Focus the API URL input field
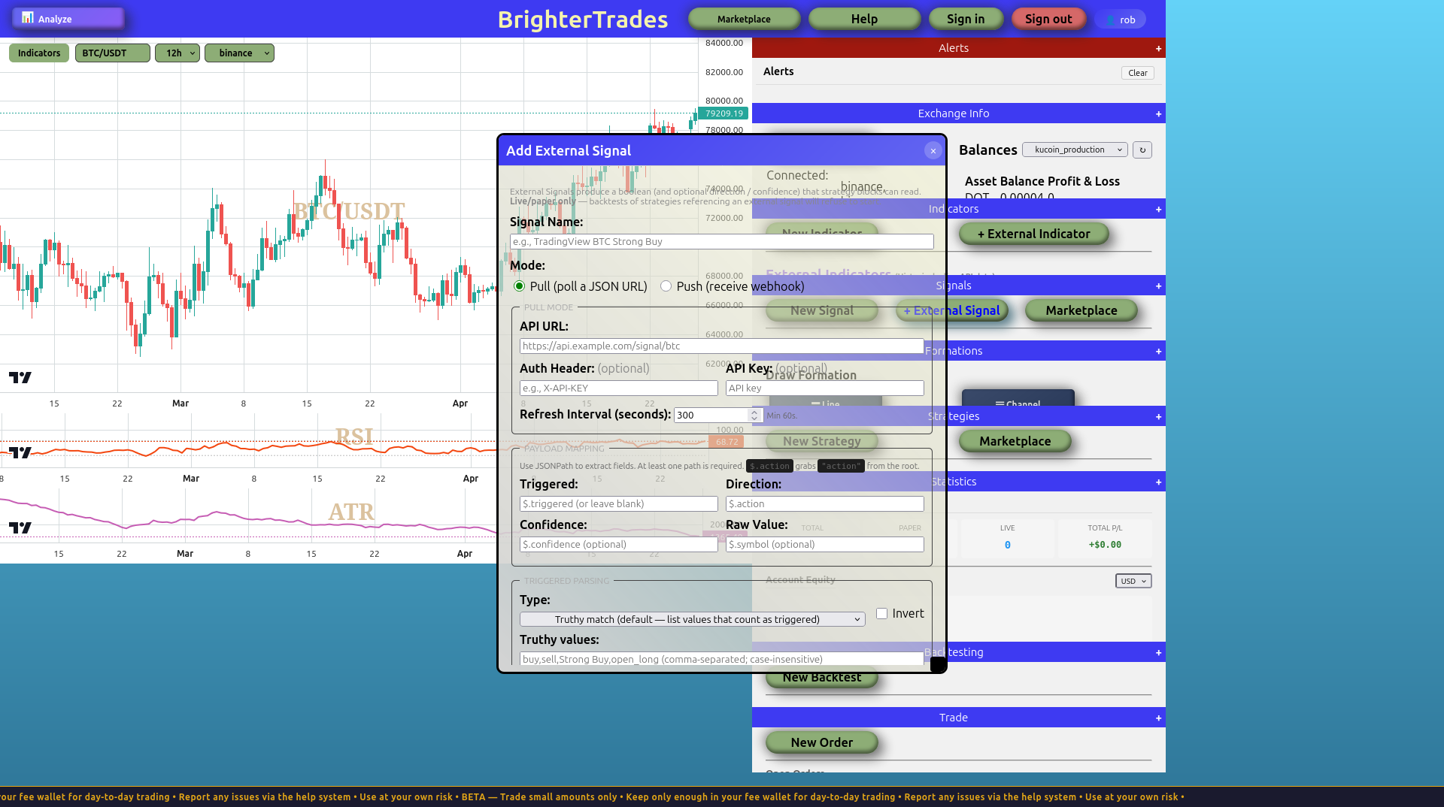Screen dimensions: 1444x807 [x=721, y=346]
